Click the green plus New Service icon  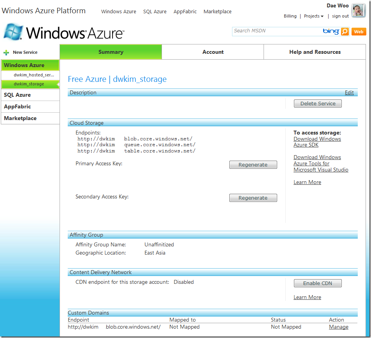pyautogui.click(x=6, y=52)
